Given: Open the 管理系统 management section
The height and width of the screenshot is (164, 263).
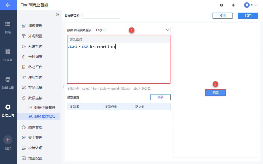Looking at the screenshot, I should pos(8,111).
